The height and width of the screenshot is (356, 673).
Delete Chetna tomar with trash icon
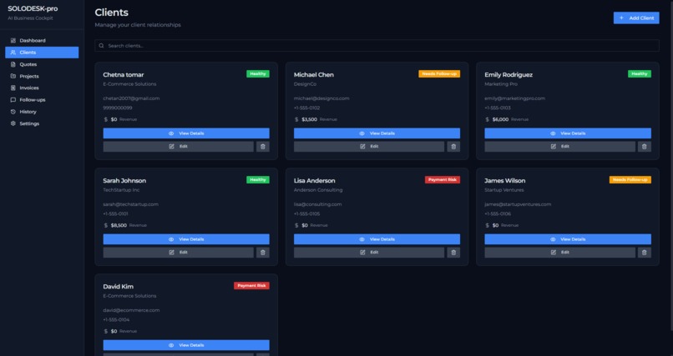[263, 147]
